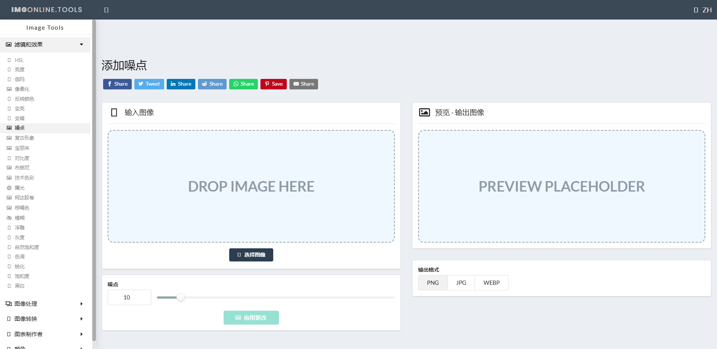Save to Pinterest
Screen dimensions: 717x349
pyautogui.click(x=274, y=84)
